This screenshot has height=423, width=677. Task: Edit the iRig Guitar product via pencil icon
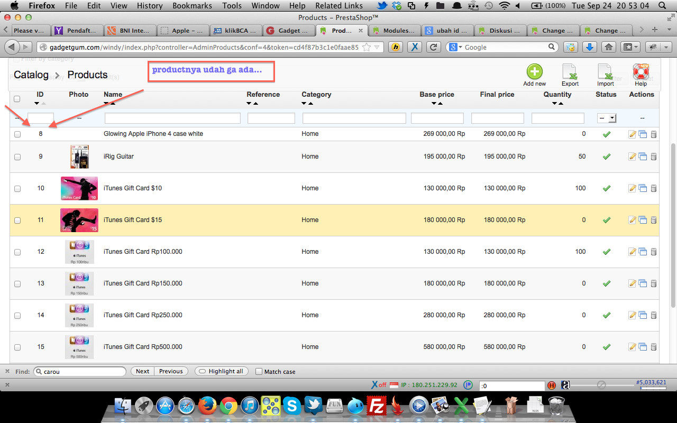click(633, 157)
